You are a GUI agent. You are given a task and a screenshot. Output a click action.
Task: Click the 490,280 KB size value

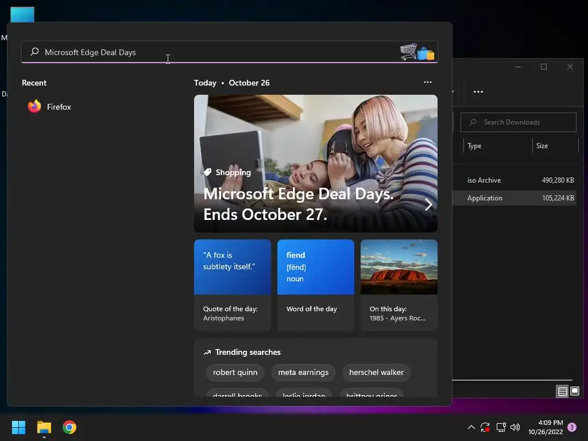(x=558, y=180)
